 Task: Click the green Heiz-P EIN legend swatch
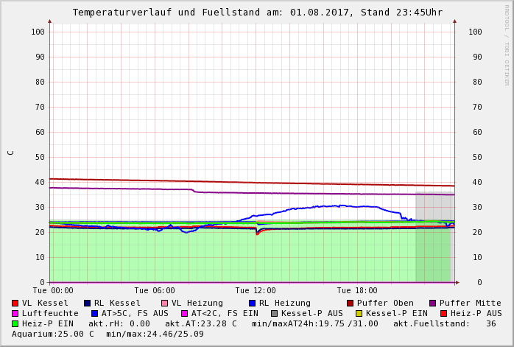[15, 323]
